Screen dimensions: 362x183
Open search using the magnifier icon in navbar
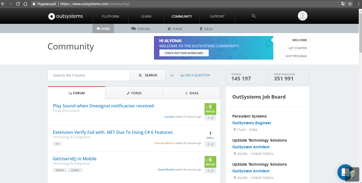click(253, 16)
